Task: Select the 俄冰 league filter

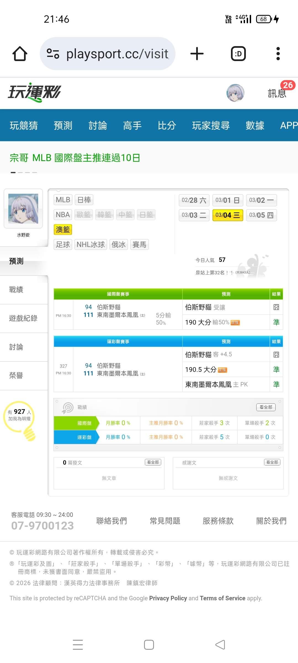Action: (x=119, y=244)
